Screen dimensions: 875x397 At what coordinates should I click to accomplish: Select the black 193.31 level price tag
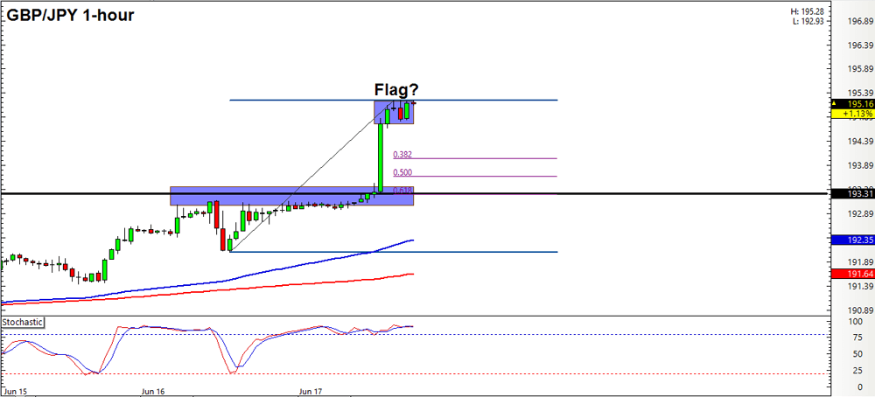[852, 193]
